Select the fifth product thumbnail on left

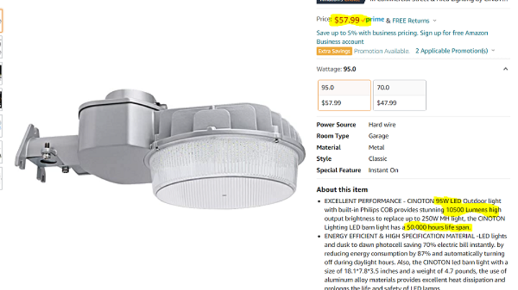(x=1, y=126)
